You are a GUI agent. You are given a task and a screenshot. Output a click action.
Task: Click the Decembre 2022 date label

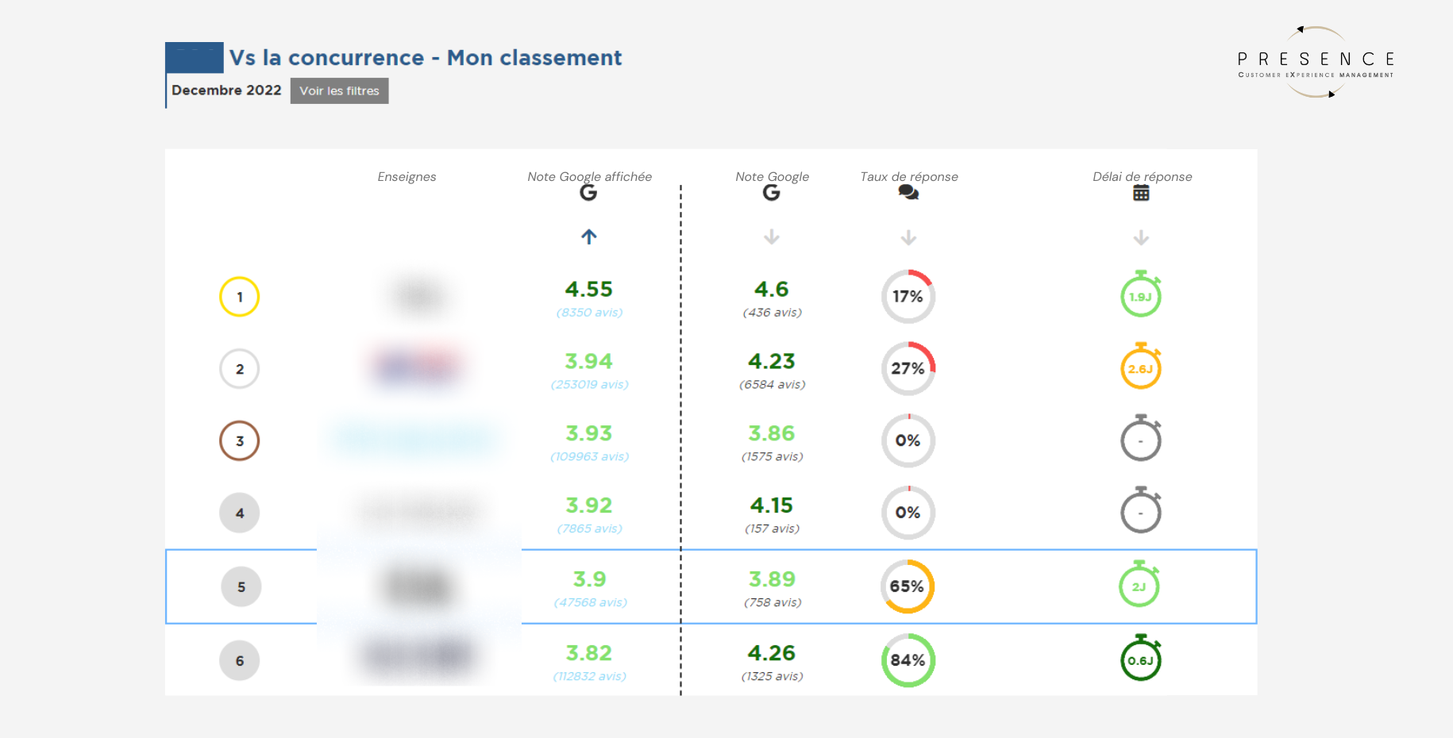[x=226, y=90]
